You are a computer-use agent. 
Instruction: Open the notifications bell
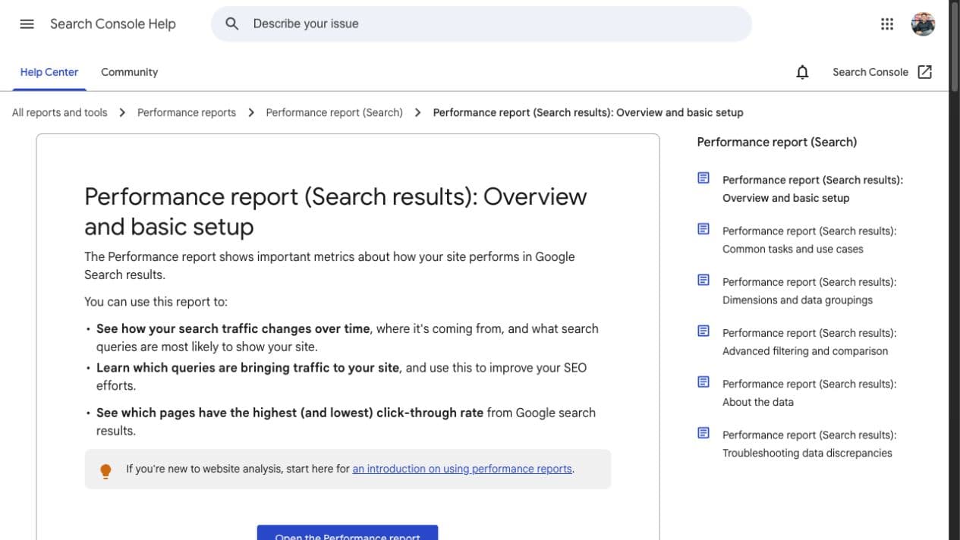[x=802, y=72]
